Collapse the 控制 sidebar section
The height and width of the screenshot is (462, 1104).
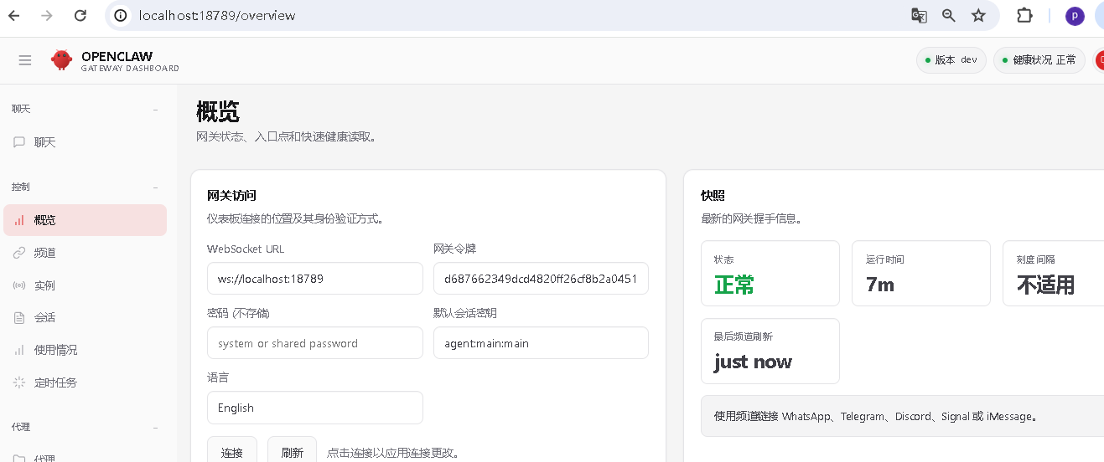click(155, 187)
